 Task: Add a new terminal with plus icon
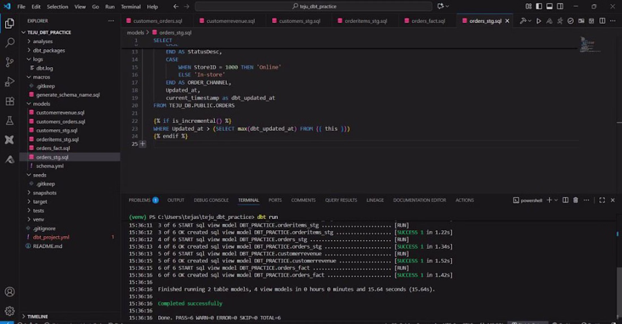(x=549, y=200)
